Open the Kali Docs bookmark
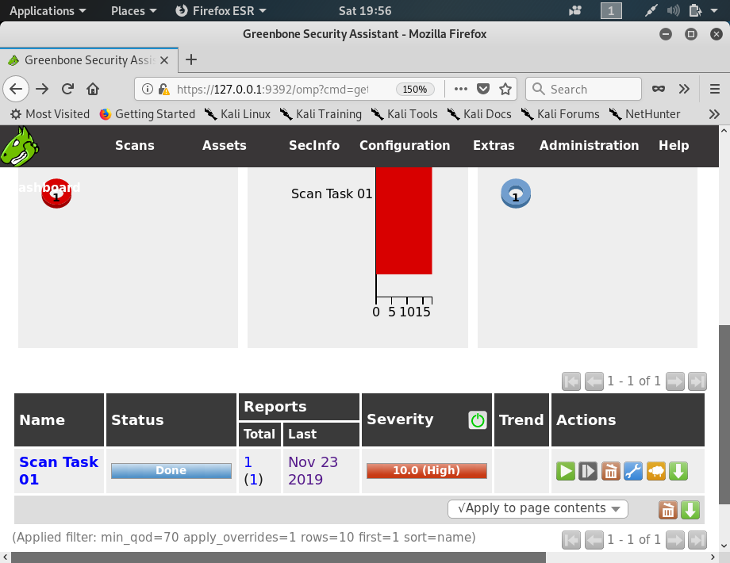Viewport: 730px width, 563px height. tap(479, 114)
